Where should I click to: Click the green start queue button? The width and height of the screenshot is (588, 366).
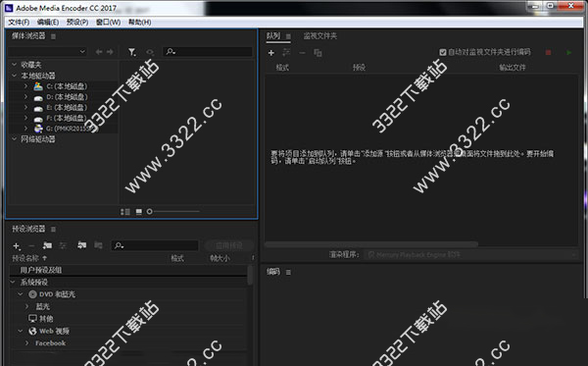tap(568, 53)
